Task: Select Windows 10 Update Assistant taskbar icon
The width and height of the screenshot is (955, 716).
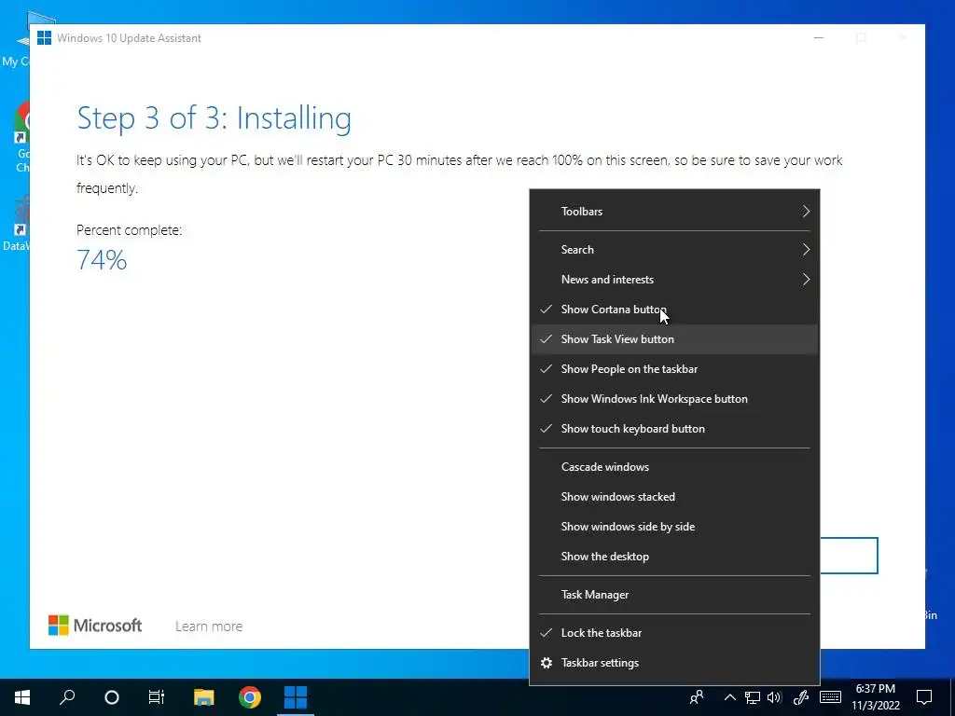Action: [x=296, y=697]
